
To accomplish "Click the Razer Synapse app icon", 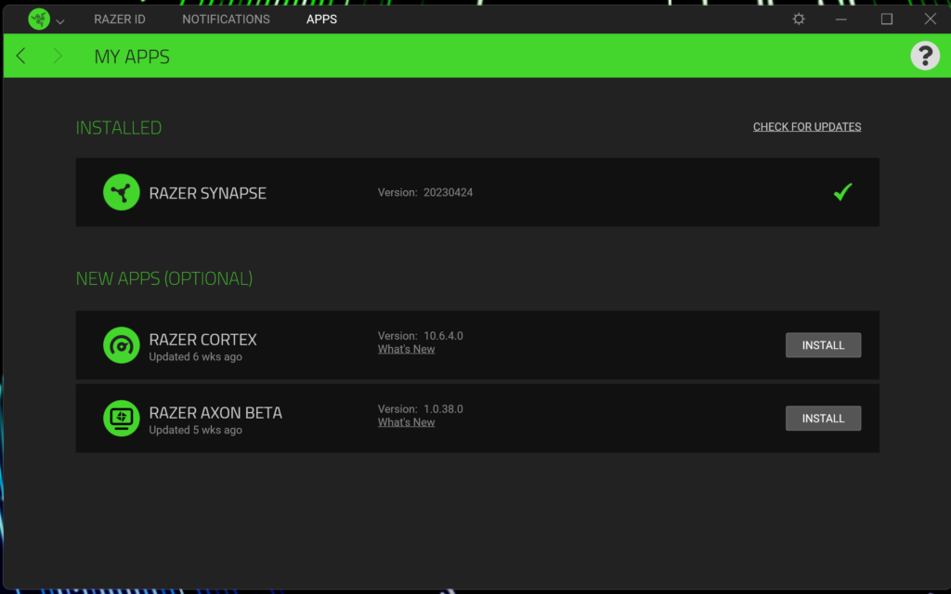I will tap(122, 192).
